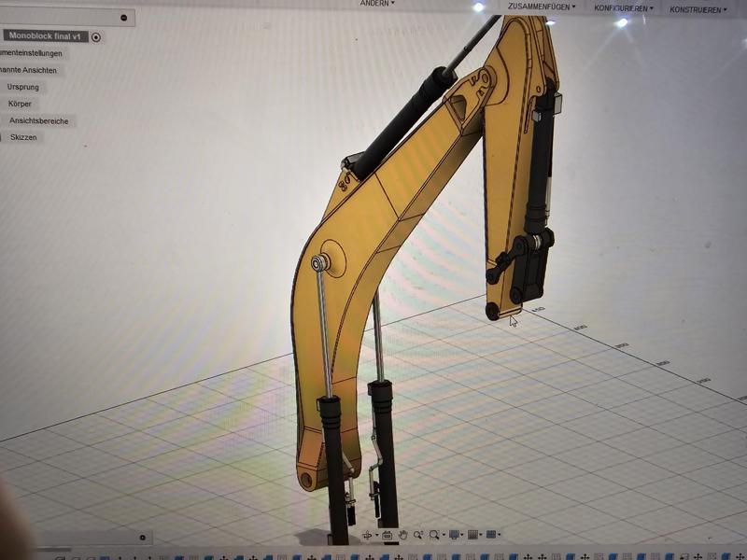Open the KONFIGURIEREN menu
This screenshot has height=560, width=747.
pos(624,8)
